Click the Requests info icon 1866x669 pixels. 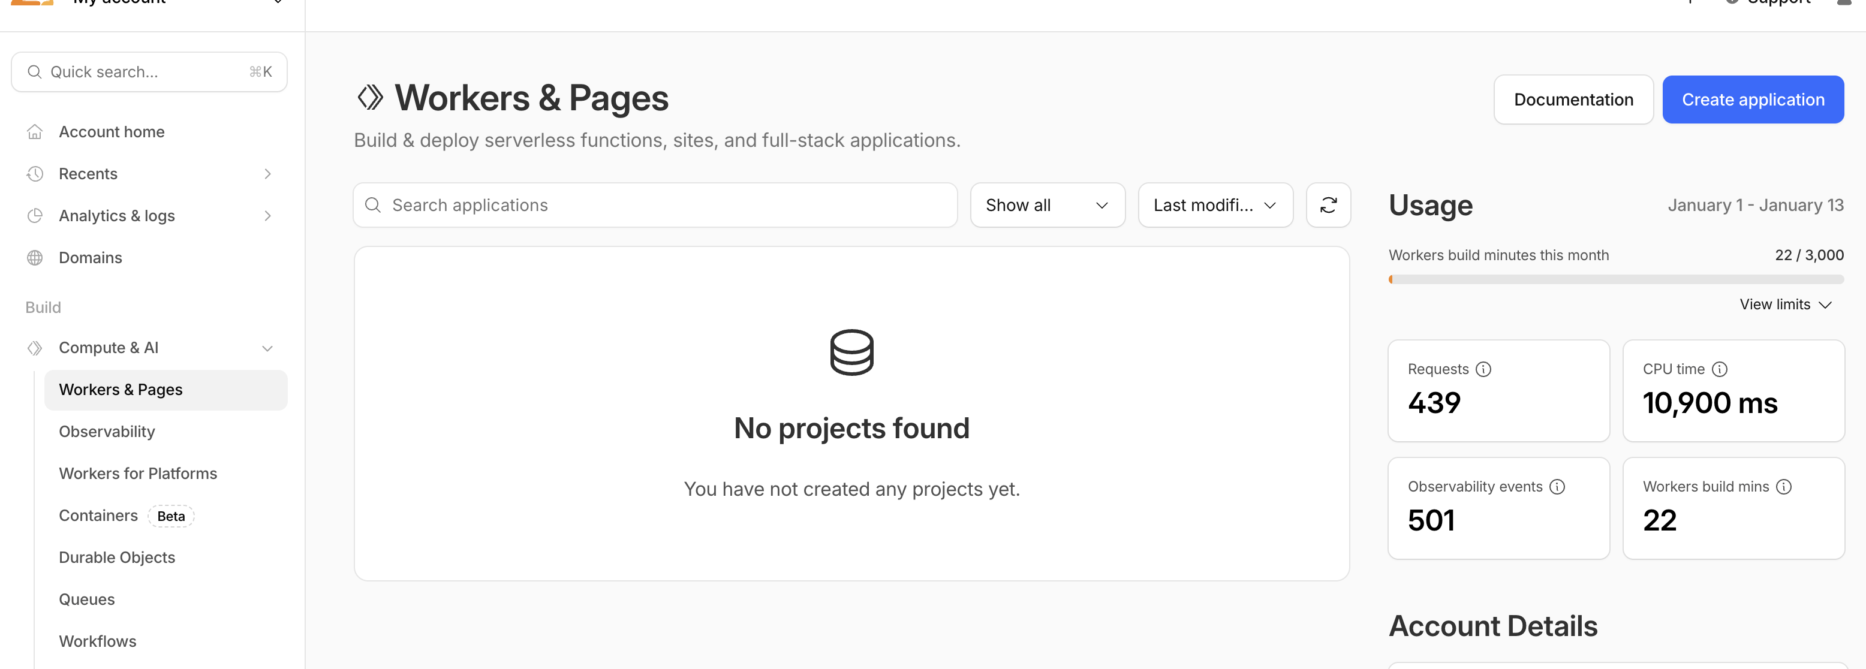1483,369
